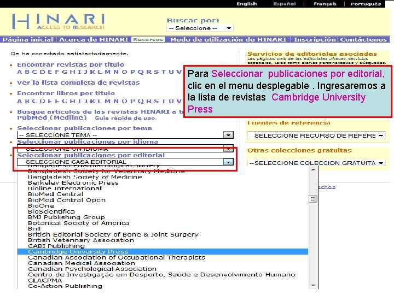Click SELECCIONE CASA EDITORIAL dropdown arrow
This screenshot has width=394, height=295.
228,162
